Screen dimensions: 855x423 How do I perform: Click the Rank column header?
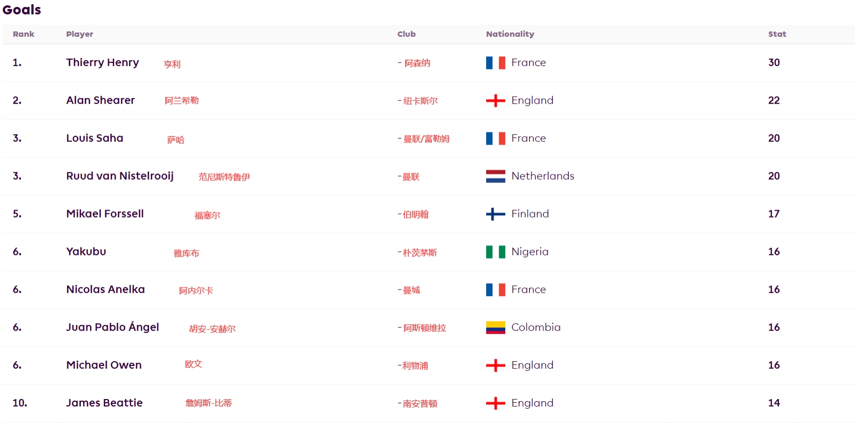pos(23,34)
